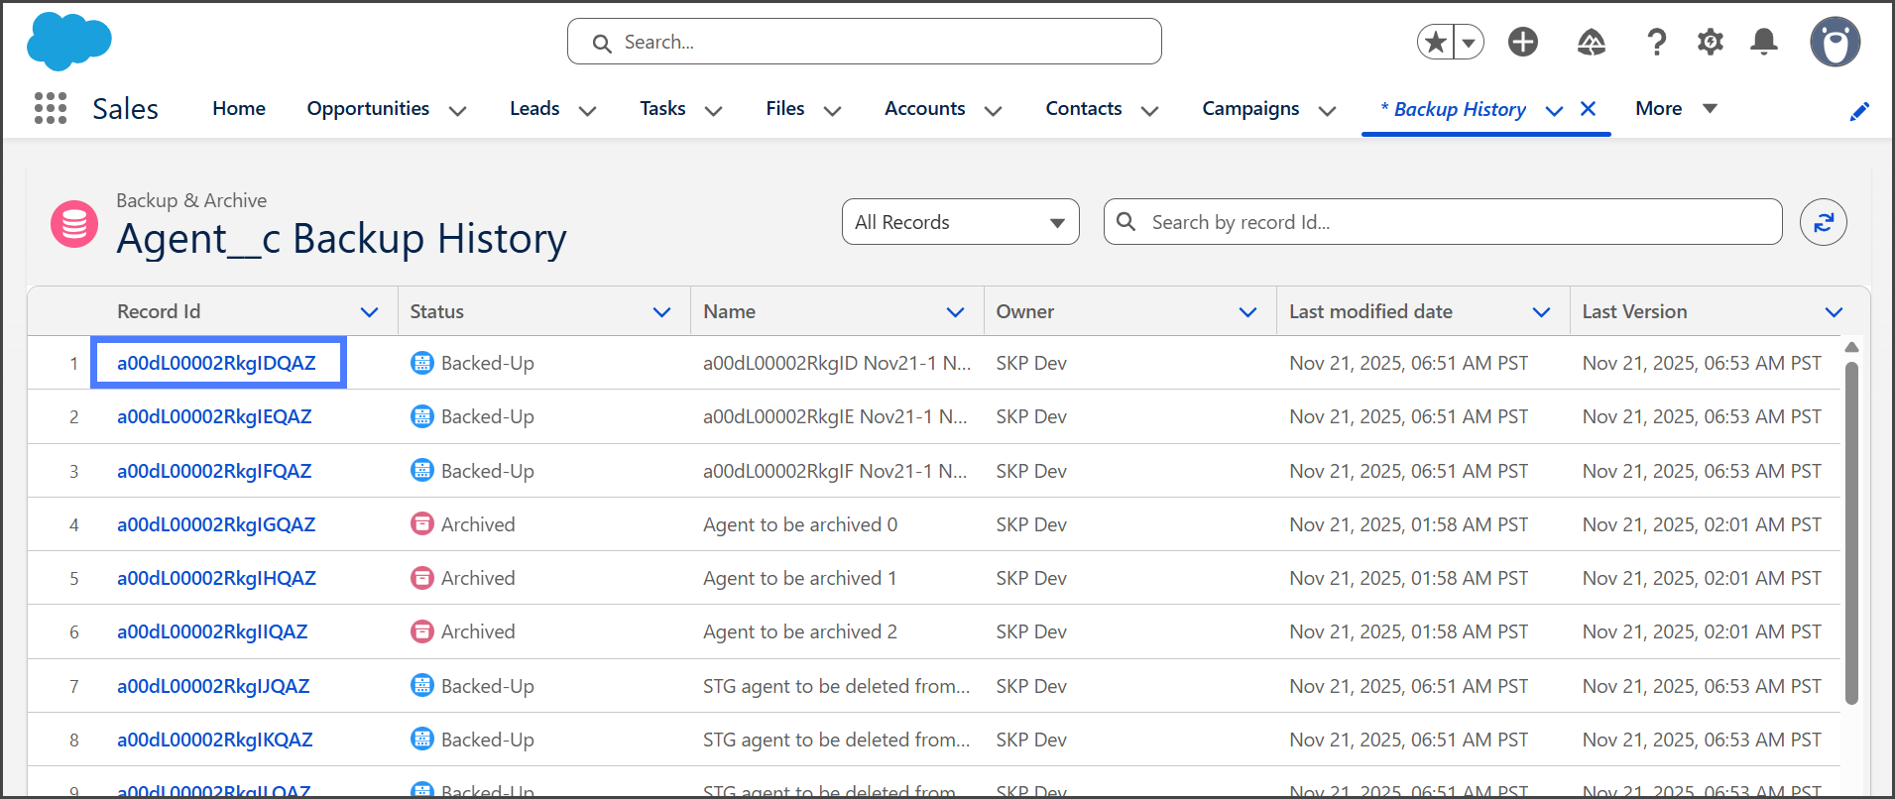Image resolution: width=1895 pixels, height=799 pixels.
Task: Open the Setup gear icon
Action: click(1710, 42)
